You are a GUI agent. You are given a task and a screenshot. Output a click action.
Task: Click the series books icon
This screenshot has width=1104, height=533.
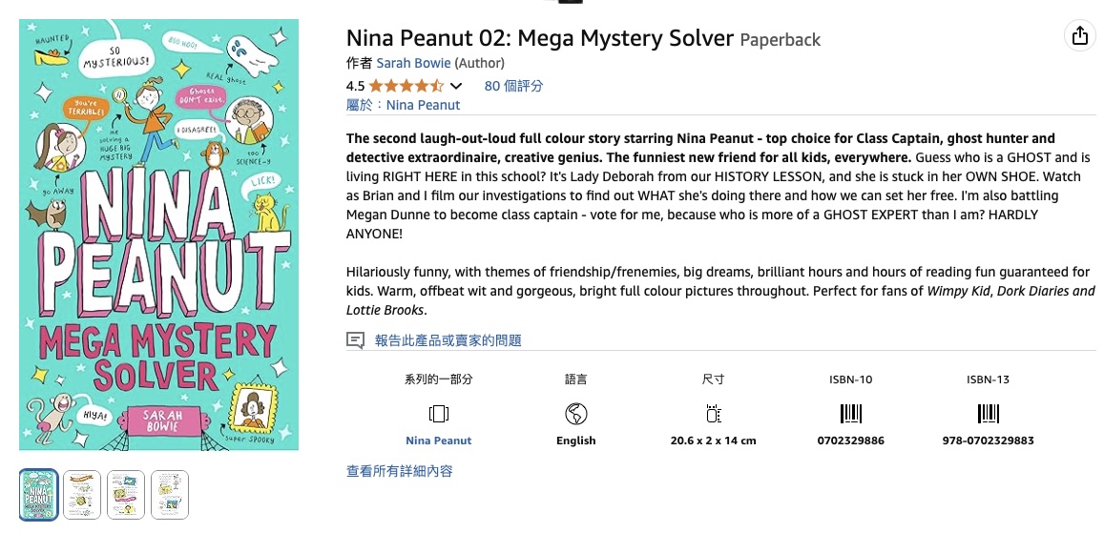(x=439, y=414)
